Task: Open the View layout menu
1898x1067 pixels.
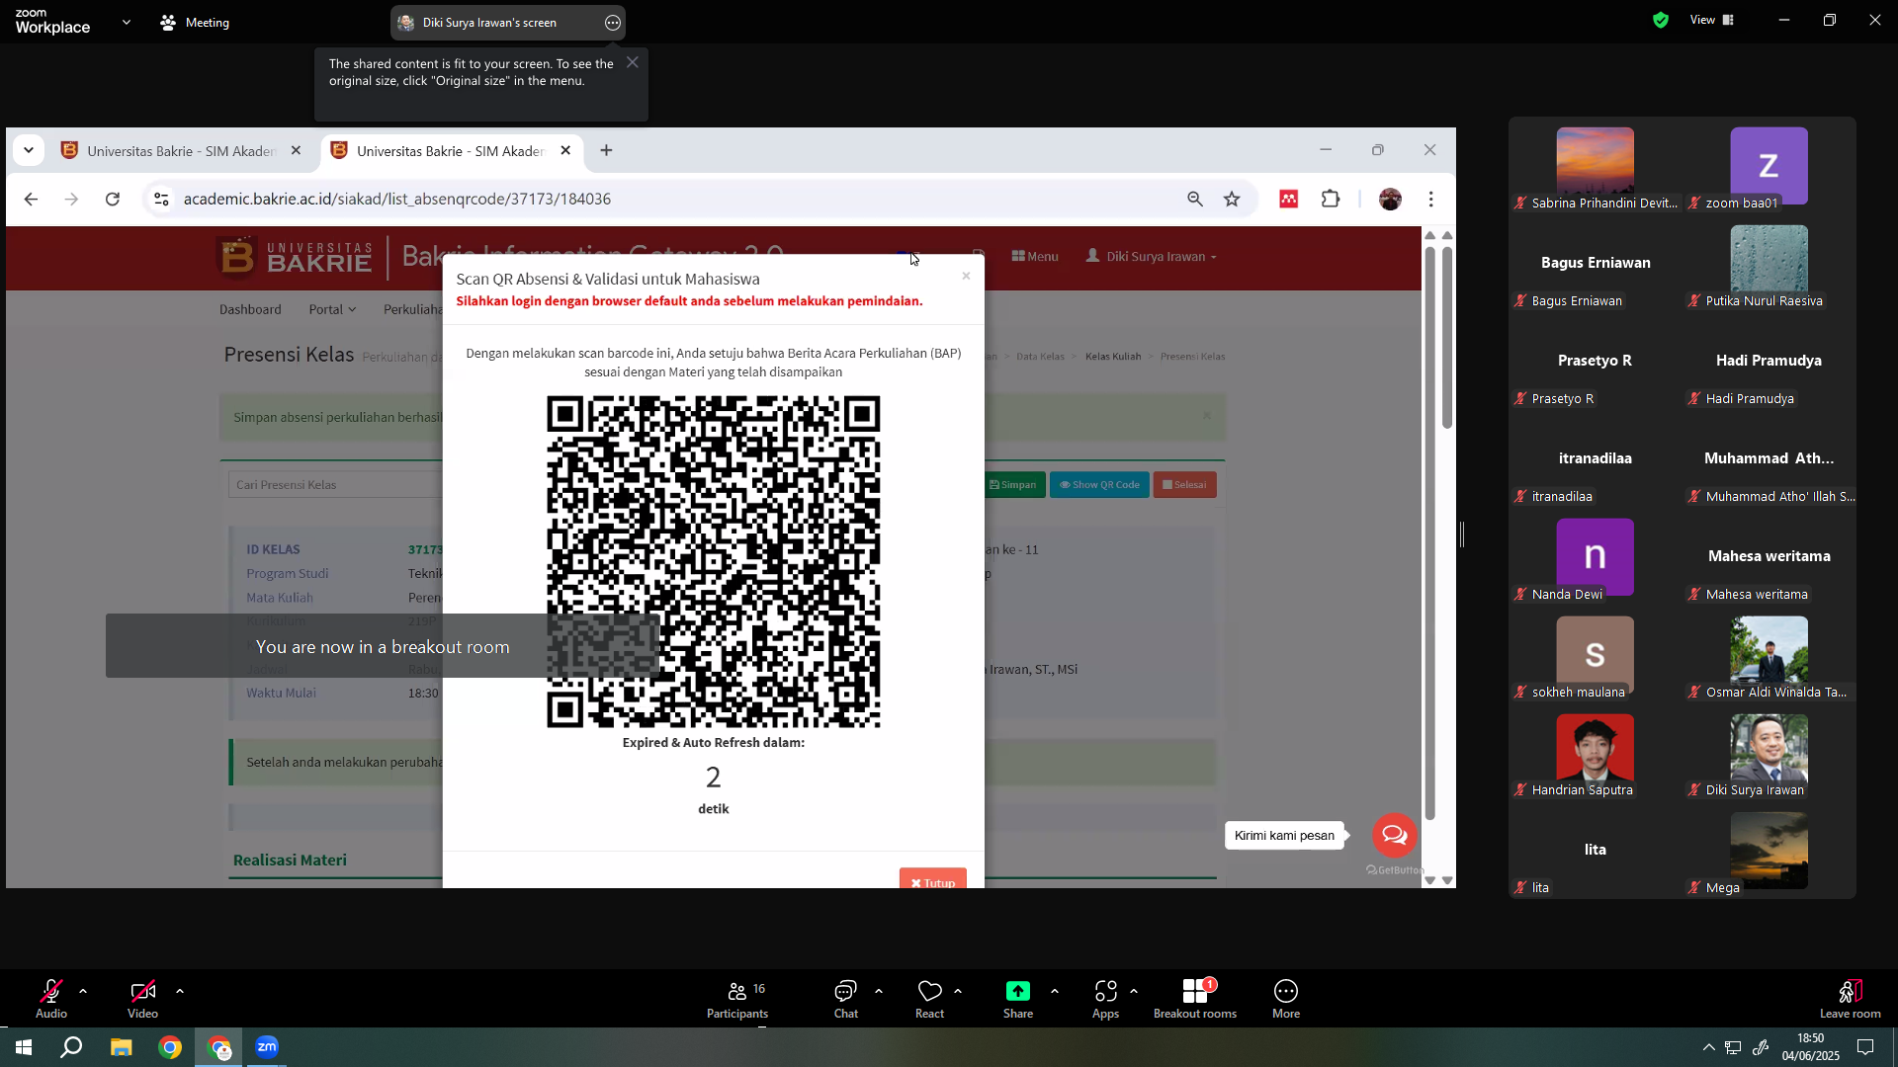Action: [x=1712, y=20]
